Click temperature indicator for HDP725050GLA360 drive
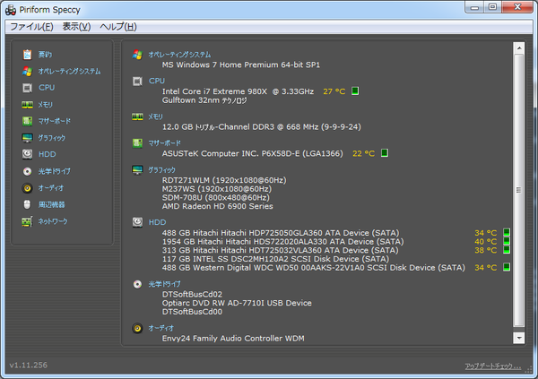This screenshot has height=379, width=538. click(507, 232)
